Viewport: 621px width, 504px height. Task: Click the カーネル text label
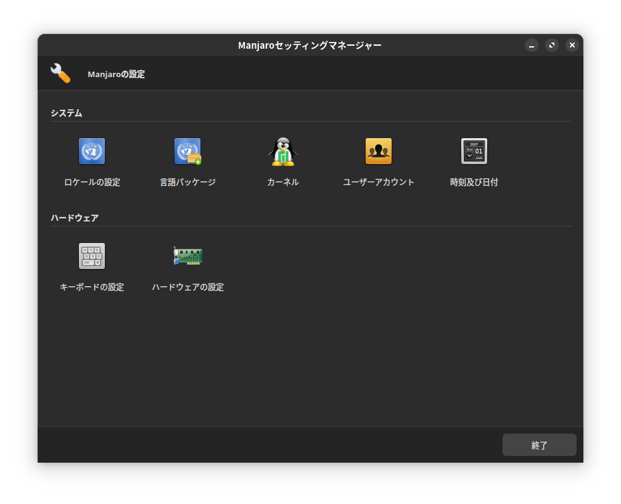click(x=283, y=182)
